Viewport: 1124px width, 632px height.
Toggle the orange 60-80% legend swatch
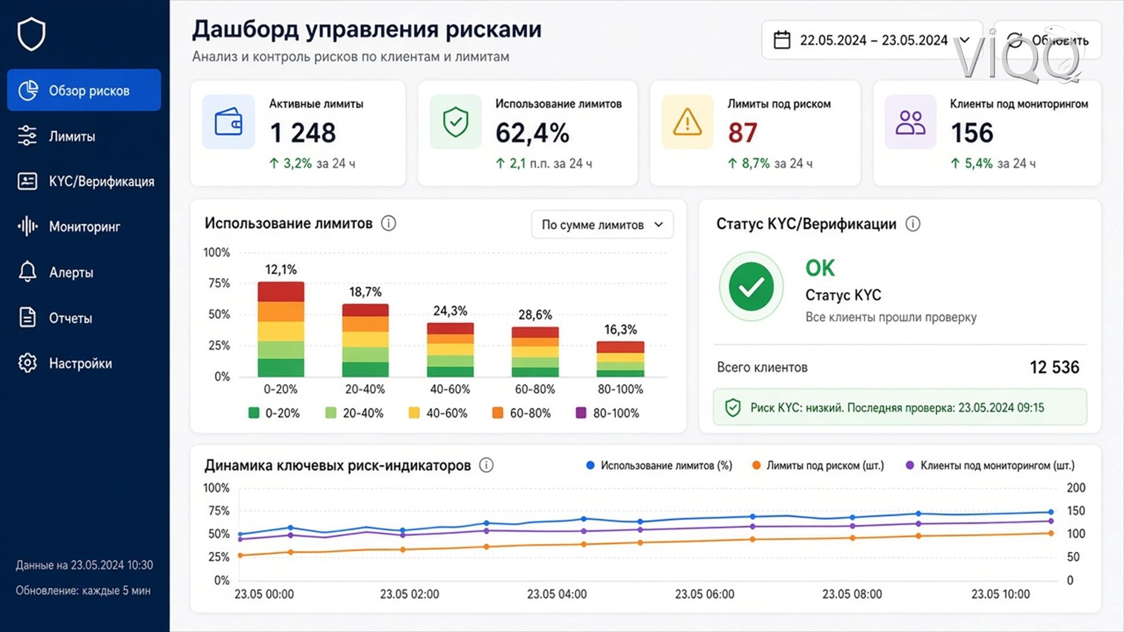pyautogui.click(x=498, y=413)
